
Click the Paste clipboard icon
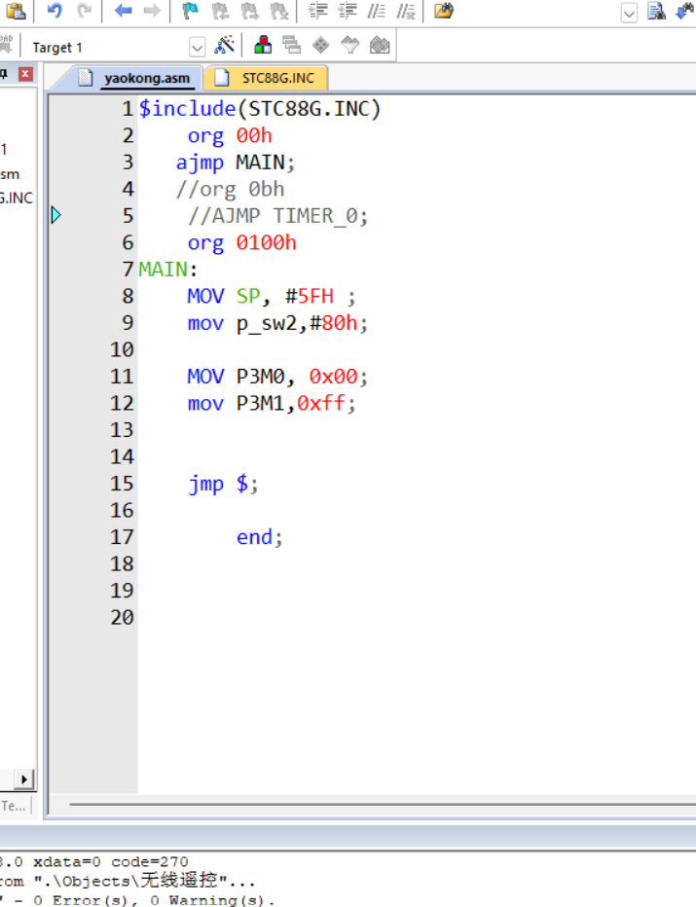click(x=16, y=11)
